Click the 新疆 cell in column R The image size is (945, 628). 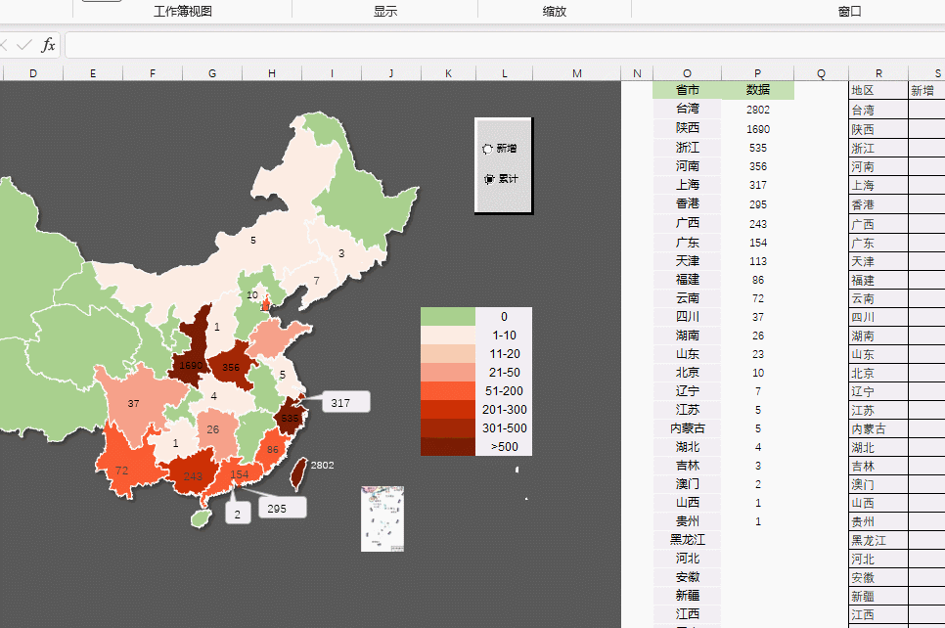(878, 596)
